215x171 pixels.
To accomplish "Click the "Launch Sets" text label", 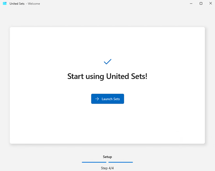I will 111,99.
